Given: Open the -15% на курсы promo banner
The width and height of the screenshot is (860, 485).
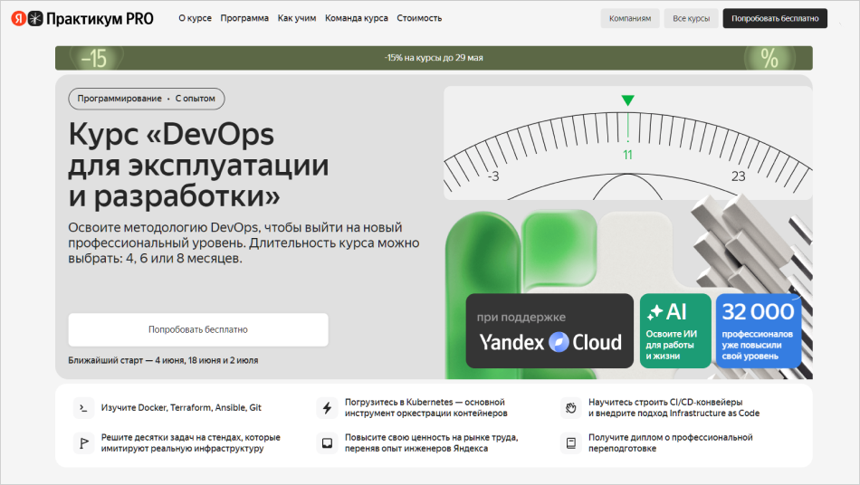Looking at the screenshot, I should coord(434,58).
